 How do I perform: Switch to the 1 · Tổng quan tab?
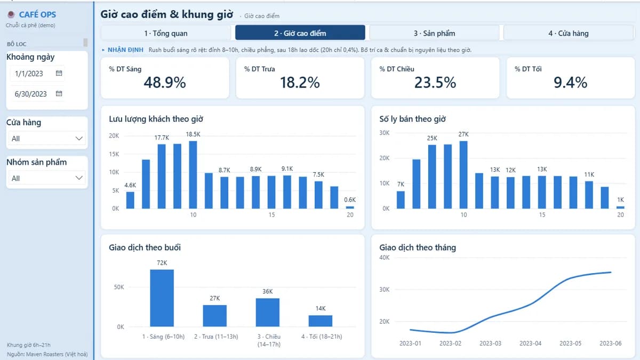click(x=166, y=33)
